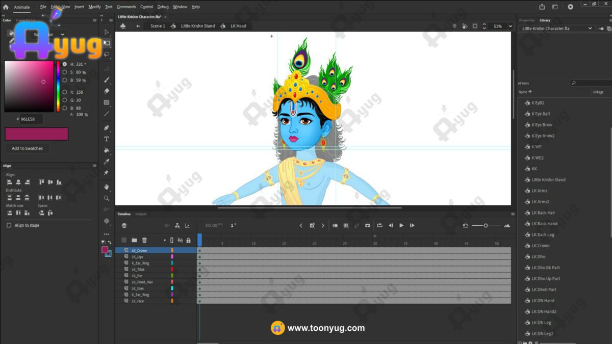Image resolution: width=612 pixels, height=344 pixels.
Task: Select the Brush tool
Action: [x=107, y=80]
